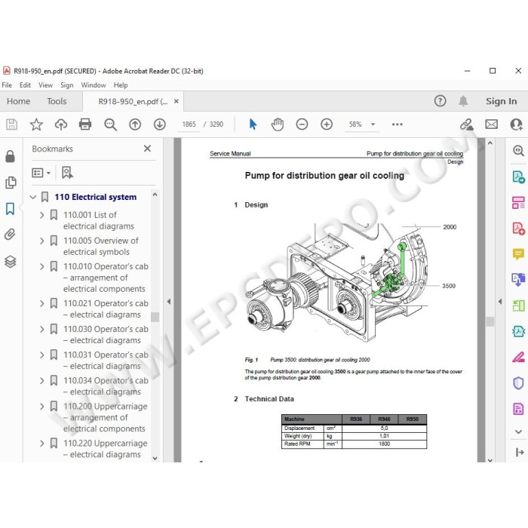Collapse 110 Electrical system bookmark
This screenshot has height=528, width=528.
tap(32, 197)
